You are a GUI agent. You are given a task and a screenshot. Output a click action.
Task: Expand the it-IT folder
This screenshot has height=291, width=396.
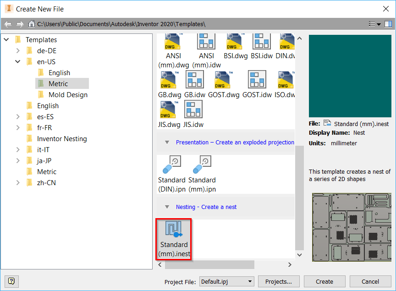point(18,150)
